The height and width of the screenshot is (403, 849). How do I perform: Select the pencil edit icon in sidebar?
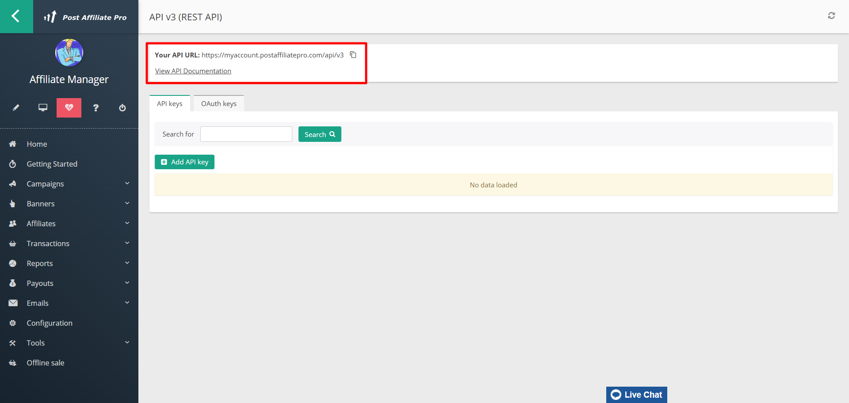[16, 107]
